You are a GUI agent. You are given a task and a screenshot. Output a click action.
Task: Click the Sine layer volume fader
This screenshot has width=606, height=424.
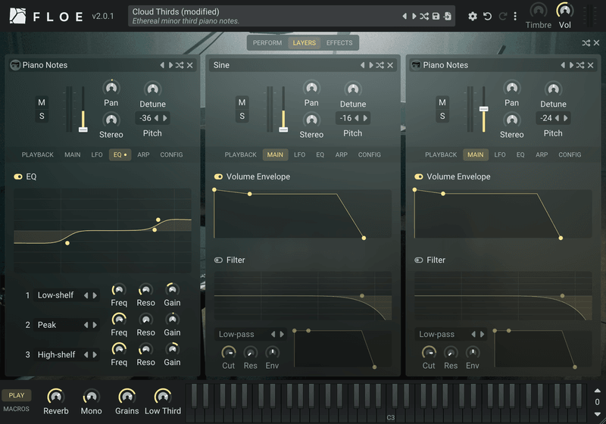point(283,129)
